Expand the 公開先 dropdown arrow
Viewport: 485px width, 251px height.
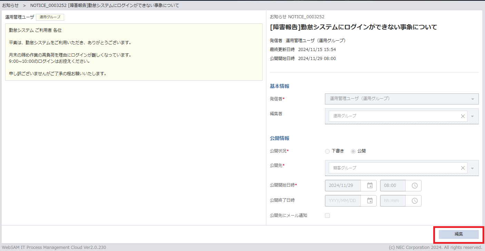click(x=473, y=168)
